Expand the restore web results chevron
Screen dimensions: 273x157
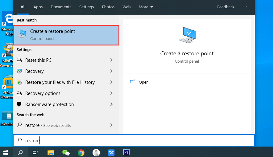[111, 125]
